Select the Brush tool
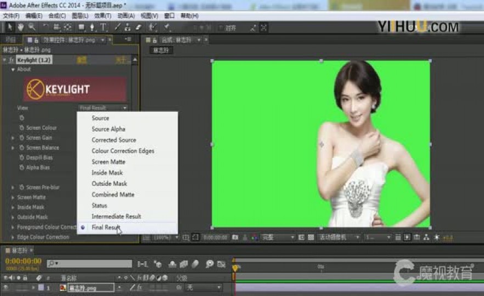484x296 pixels. click(x=117, y=27)
